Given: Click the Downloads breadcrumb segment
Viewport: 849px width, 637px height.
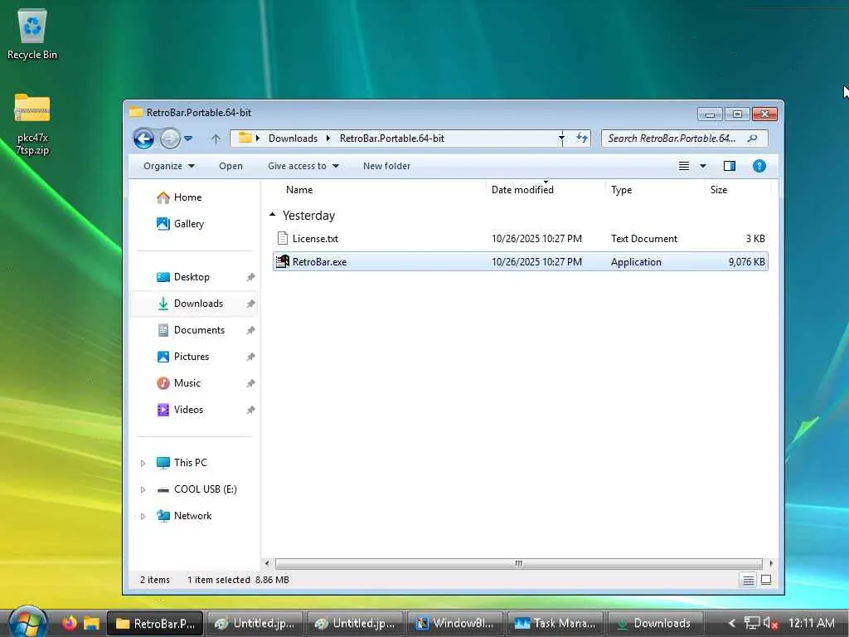Looking at the screenshot, I should (293, 139).
